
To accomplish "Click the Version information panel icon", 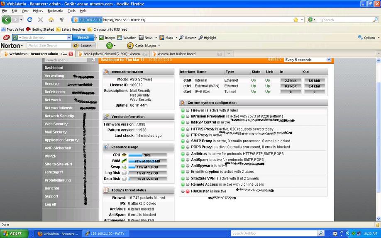I will pos(107,117).
